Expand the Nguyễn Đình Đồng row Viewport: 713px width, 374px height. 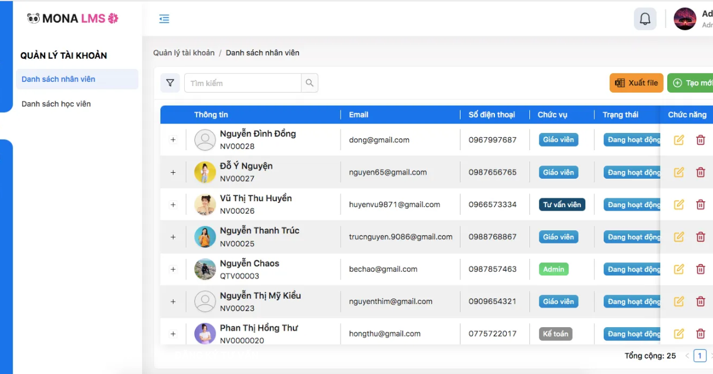(x=173, y=140)
